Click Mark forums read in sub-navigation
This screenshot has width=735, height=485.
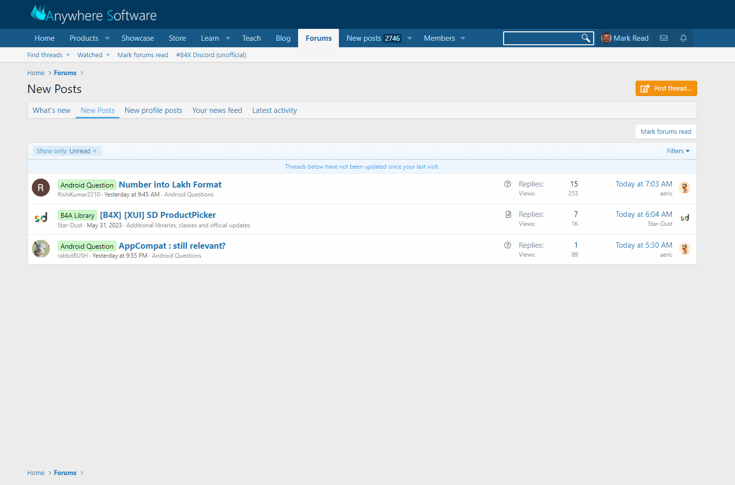tap(143, 55)
